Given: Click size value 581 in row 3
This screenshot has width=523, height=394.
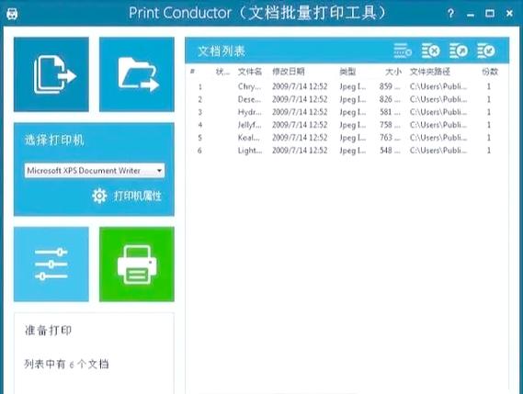Looking at the screenshot, I should pyautogui.click(x=390, y=112).
